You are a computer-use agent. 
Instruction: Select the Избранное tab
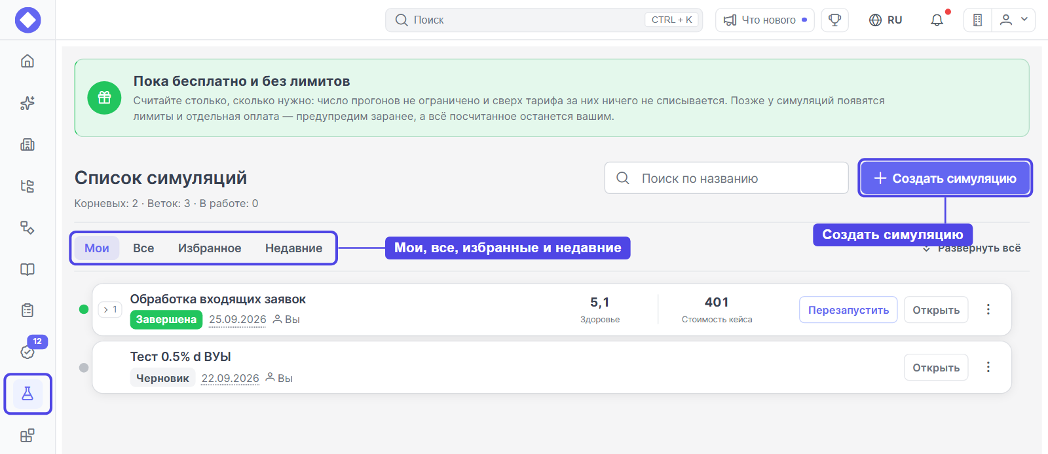pyautogui.click(x=210, y=248)
